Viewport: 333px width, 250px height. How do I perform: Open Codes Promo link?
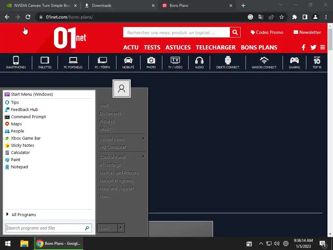[x=267, y=32]
